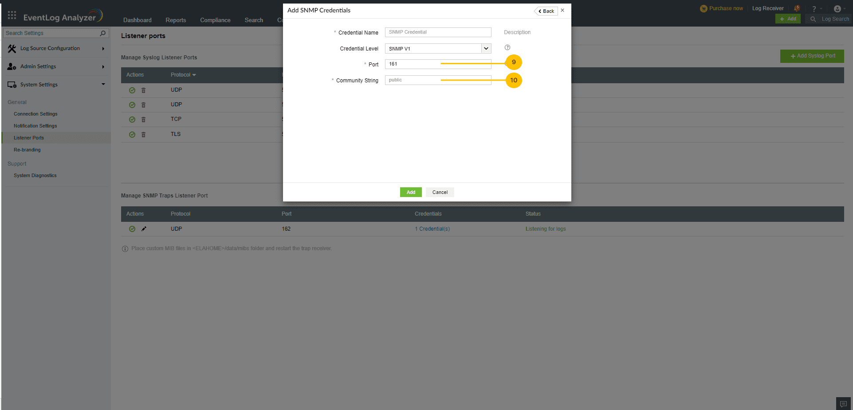Click the Log Search magnifier icon

point(813,19)
